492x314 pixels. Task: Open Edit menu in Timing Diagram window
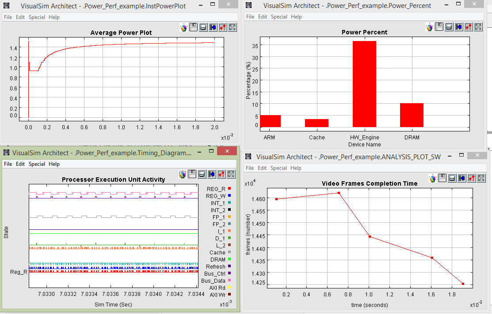20,164
